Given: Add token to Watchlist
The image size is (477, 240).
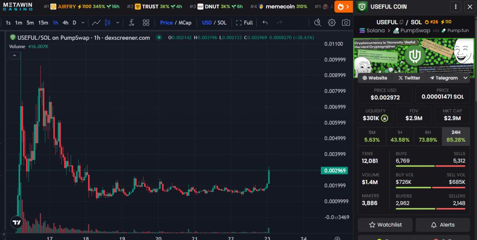Looking at the screenshot, I should pos(385,225).
